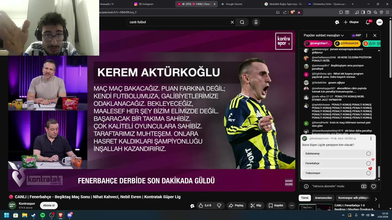This screenshot has width=392, height=220.
Task: Select the Aramanızdan filter chip
Action: tap(323, 198)
